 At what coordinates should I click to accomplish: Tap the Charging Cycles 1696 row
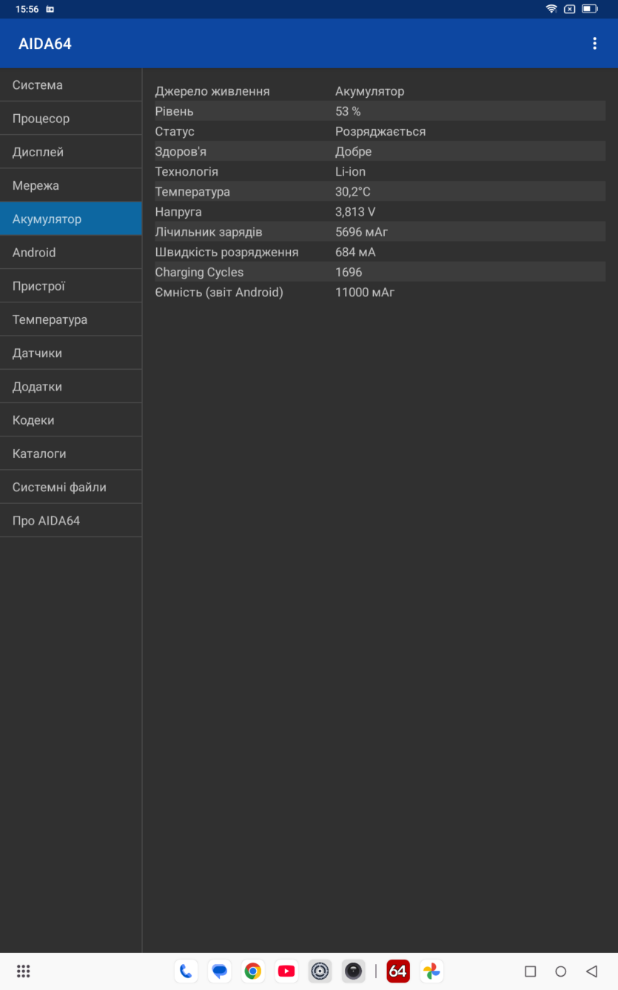[380, 272]
